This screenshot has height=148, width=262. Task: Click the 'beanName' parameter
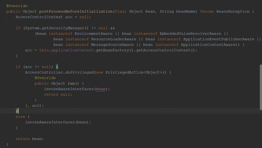(x=185, y=11)
